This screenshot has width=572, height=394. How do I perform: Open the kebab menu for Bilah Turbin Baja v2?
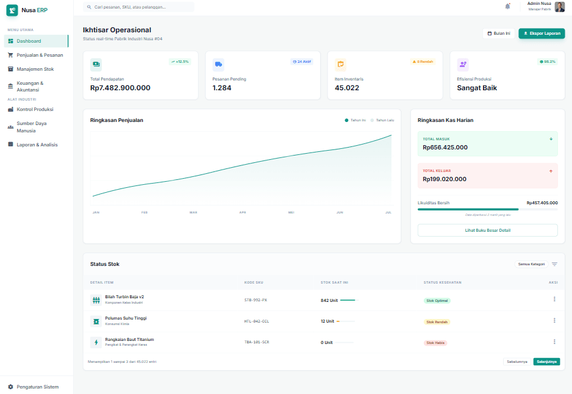pos(554,300)
